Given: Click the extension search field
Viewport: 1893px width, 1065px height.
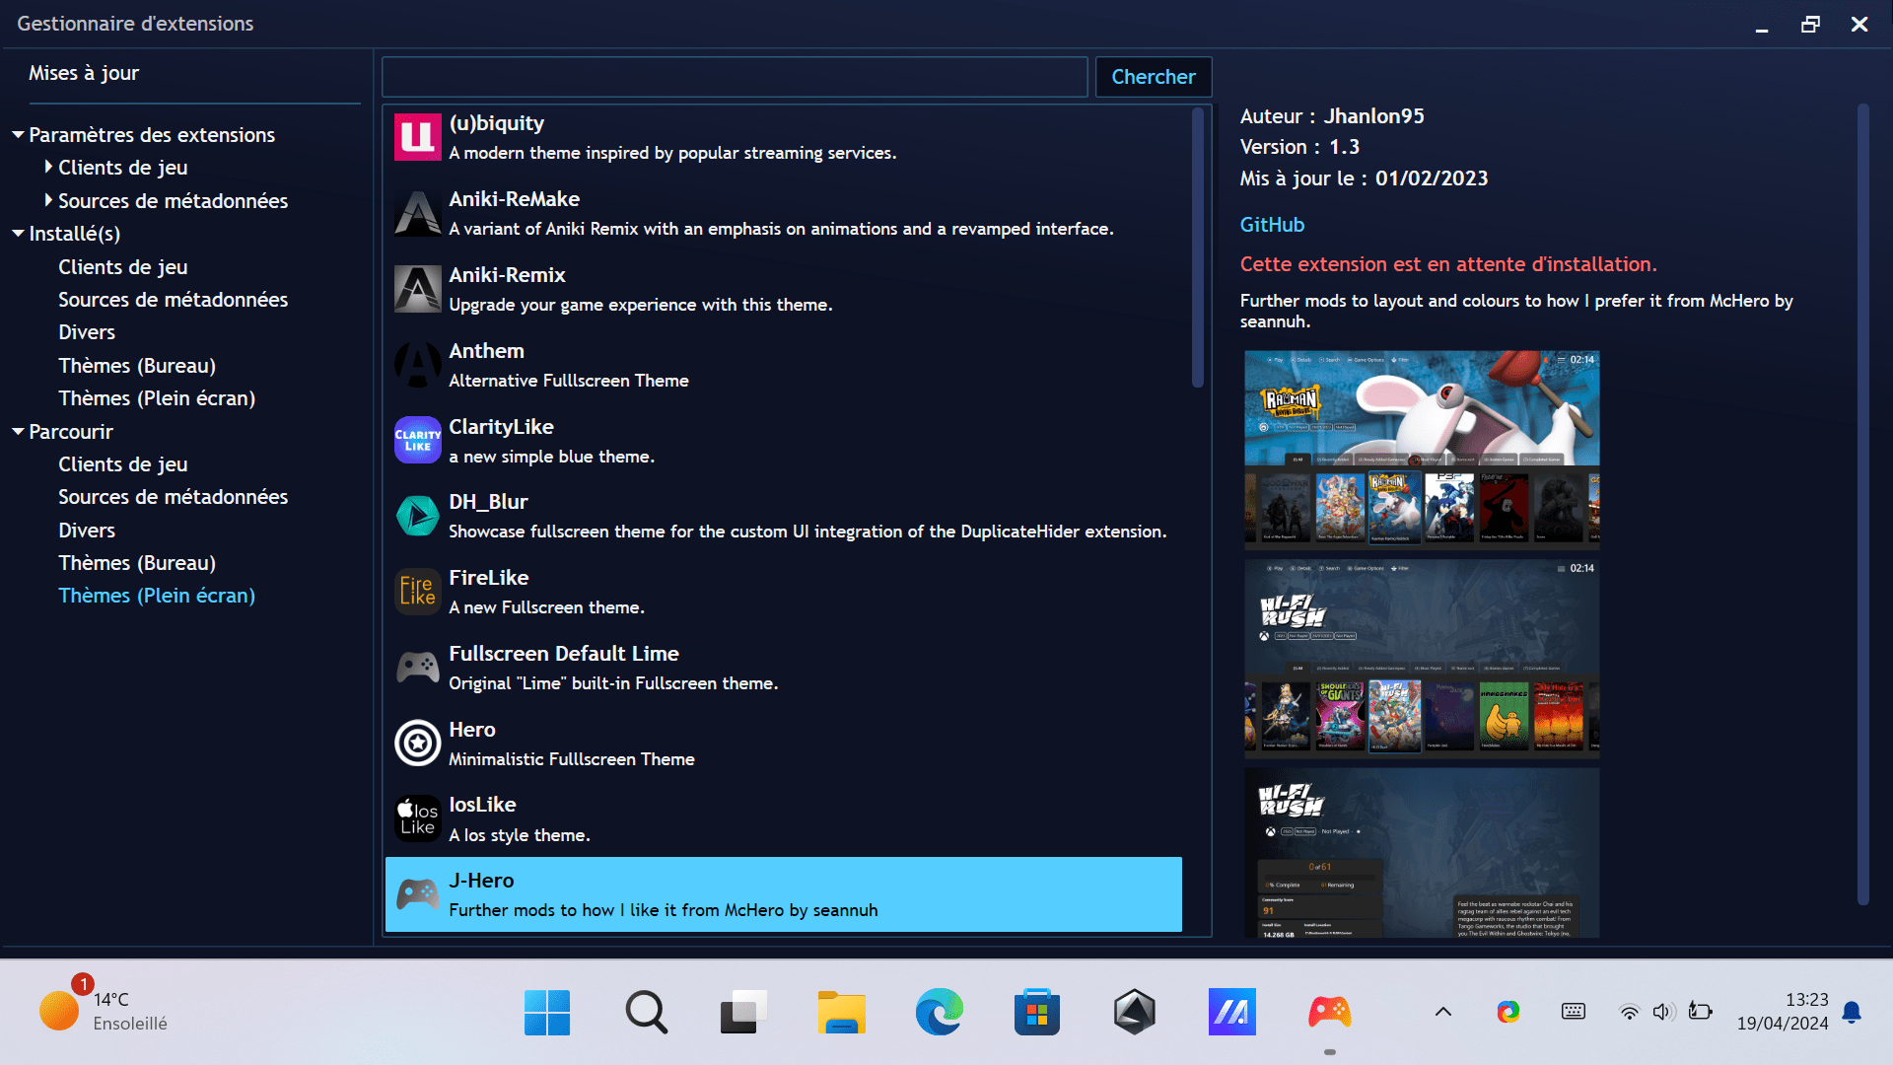Looking at the screenshot, I should [x=735, y=77].
